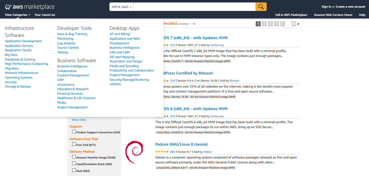Select Source Control category
369x176 pixels.
pos(68,48)
